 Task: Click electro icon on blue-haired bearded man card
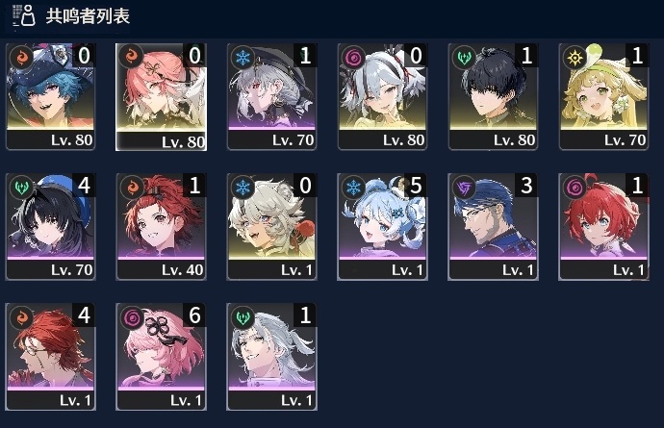pyautogui.click(x=464, y=188)
